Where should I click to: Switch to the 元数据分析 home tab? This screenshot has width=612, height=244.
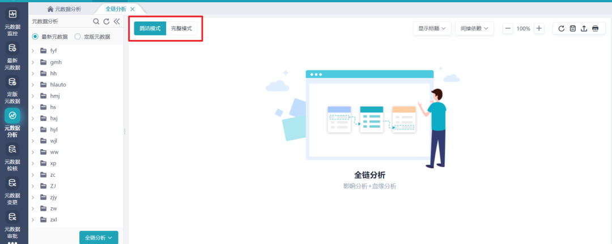point(64,9)
